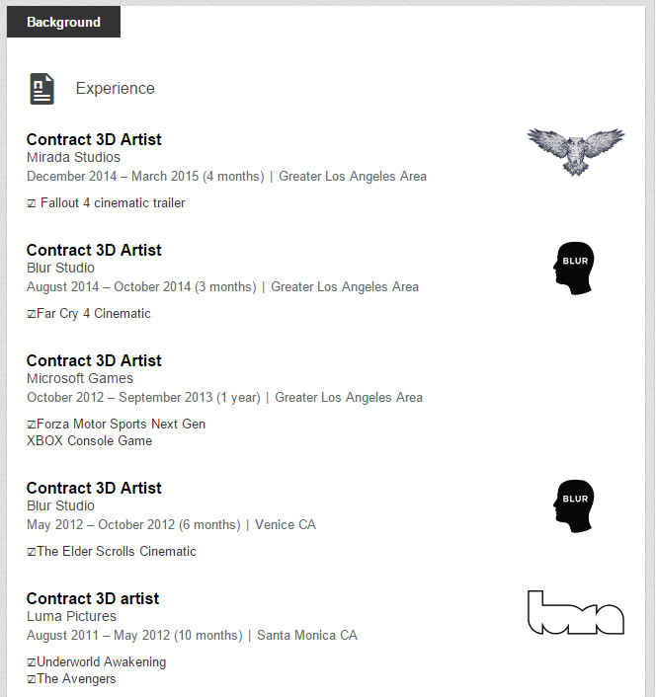Click the Experience section heading

coord(115,89)
